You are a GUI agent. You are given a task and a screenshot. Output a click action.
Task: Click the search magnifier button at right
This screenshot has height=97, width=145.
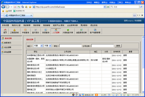[141, 7]
